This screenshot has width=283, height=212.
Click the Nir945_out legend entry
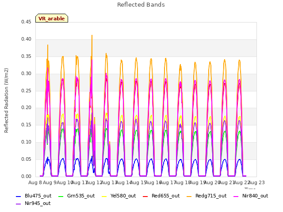pyautogui.click(x=33, y=203)
